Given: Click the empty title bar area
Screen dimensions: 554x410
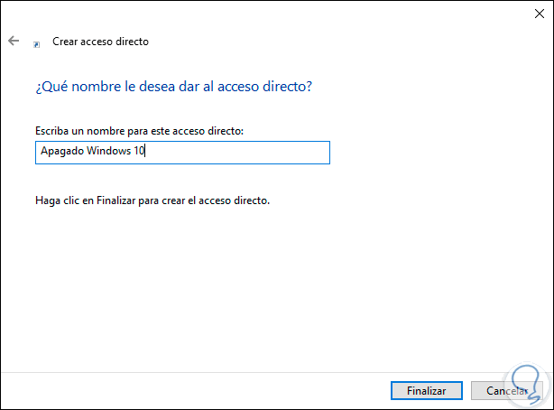Looking at the screenshot, I should (271, 14).
